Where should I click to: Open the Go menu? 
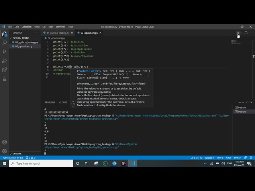pos(44,27)
